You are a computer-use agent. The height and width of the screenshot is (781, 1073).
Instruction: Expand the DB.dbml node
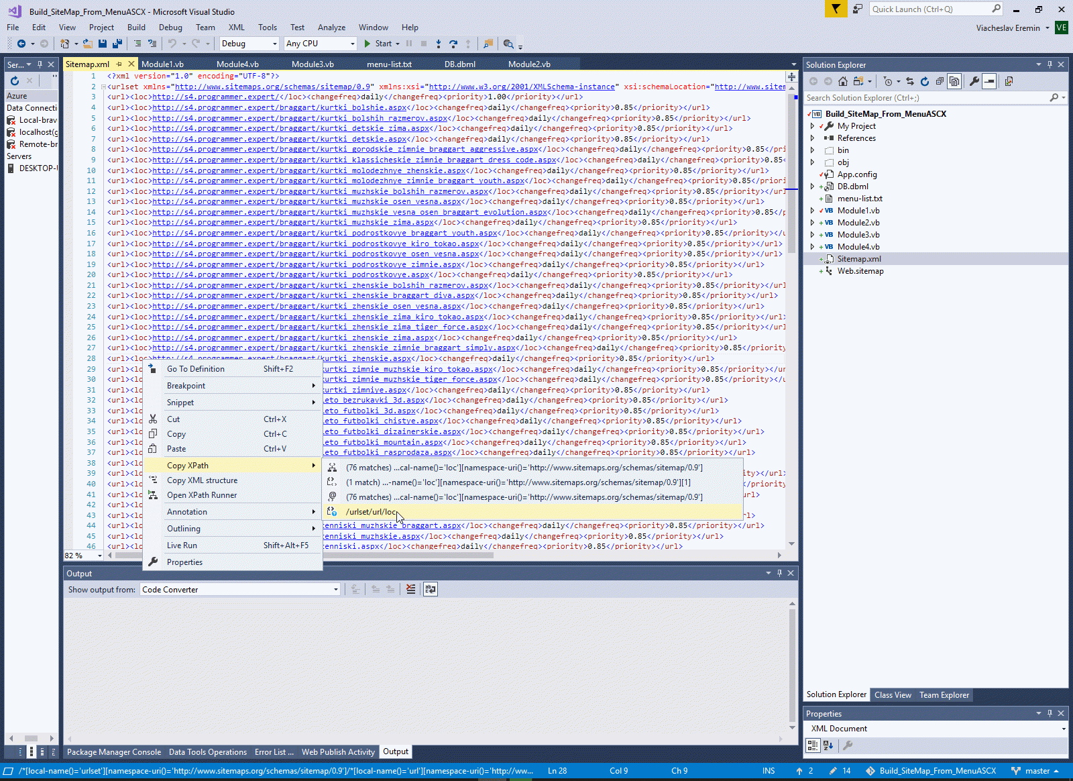click(x=812, y=187)
